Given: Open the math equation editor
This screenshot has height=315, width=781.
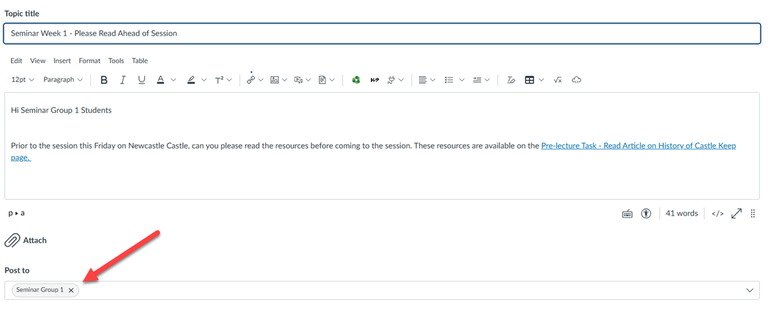Looking at the screenshot, I should point(557,80).
